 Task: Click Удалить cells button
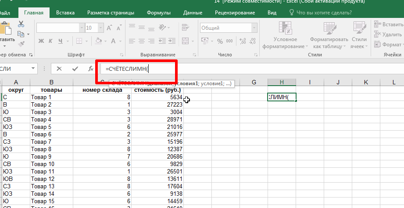pos(388,35)
